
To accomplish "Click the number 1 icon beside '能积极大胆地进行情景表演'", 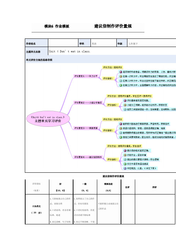I will [x=121, y=124].
